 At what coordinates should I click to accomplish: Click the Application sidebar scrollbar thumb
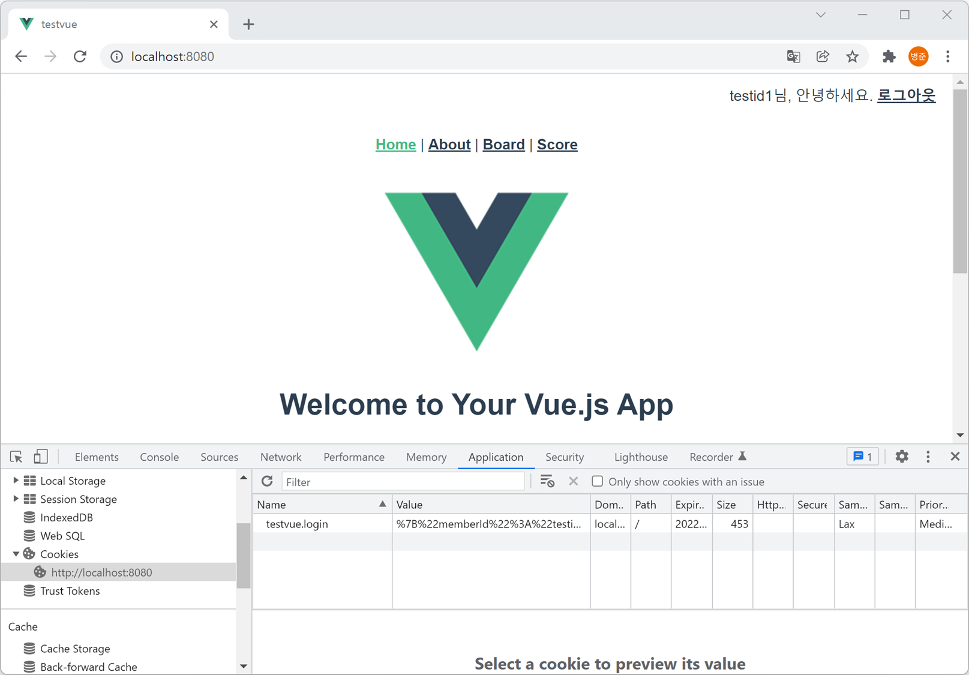(x=244, y=555)
